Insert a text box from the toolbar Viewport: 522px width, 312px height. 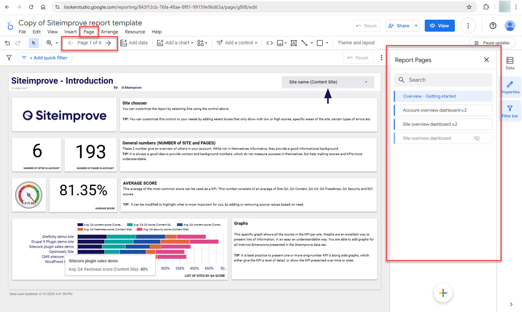[x=293, y=43]
